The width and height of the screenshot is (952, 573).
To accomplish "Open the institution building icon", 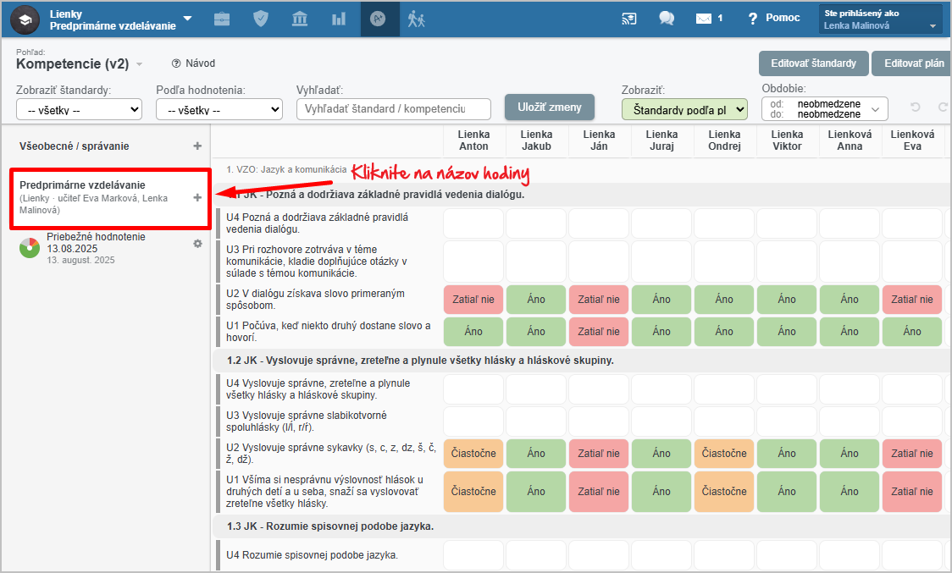I will [x=300, y=19].
